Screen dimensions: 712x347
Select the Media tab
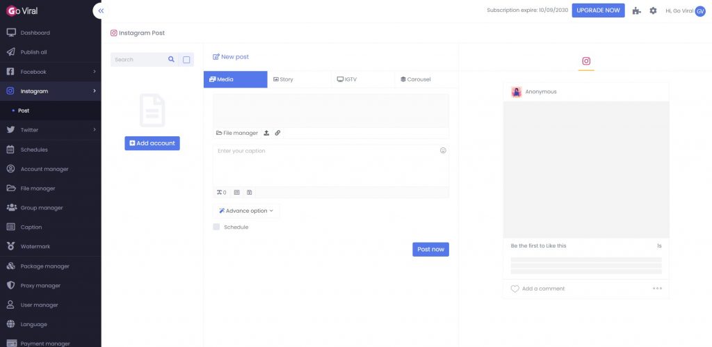[x=235, y=79]
